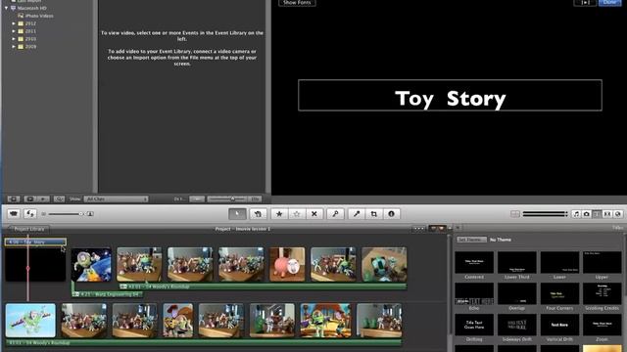Open the inspector info button
The height and width of the screenshot is (352, 627).
pyautogui.click(x=392, y=214)
